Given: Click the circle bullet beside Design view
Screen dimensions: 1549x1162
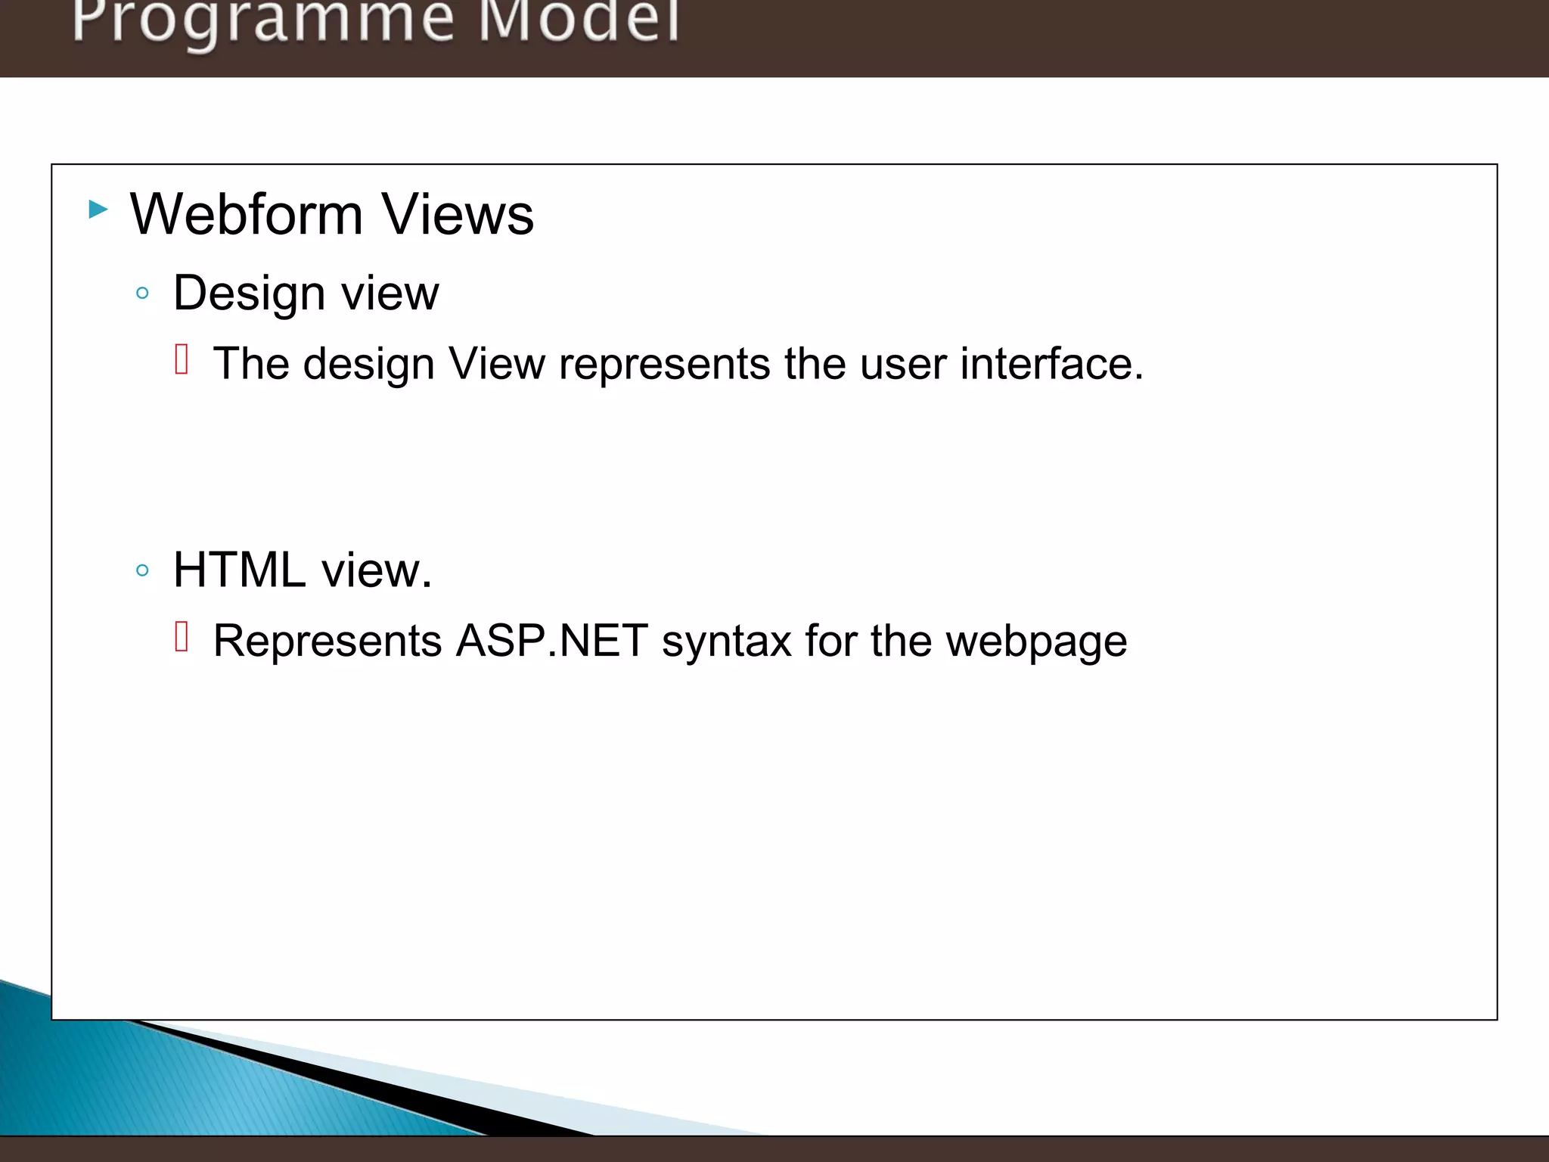Looking at the screenshot, I should [x=142, y=293].
